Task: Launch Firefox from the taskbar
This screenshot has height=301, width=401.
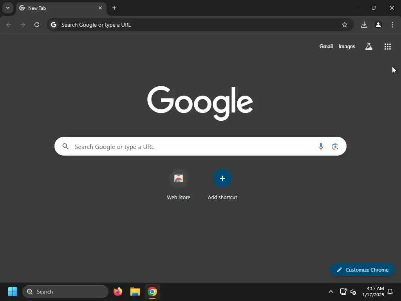Action: pyautogui.click(x=118, y=292)
